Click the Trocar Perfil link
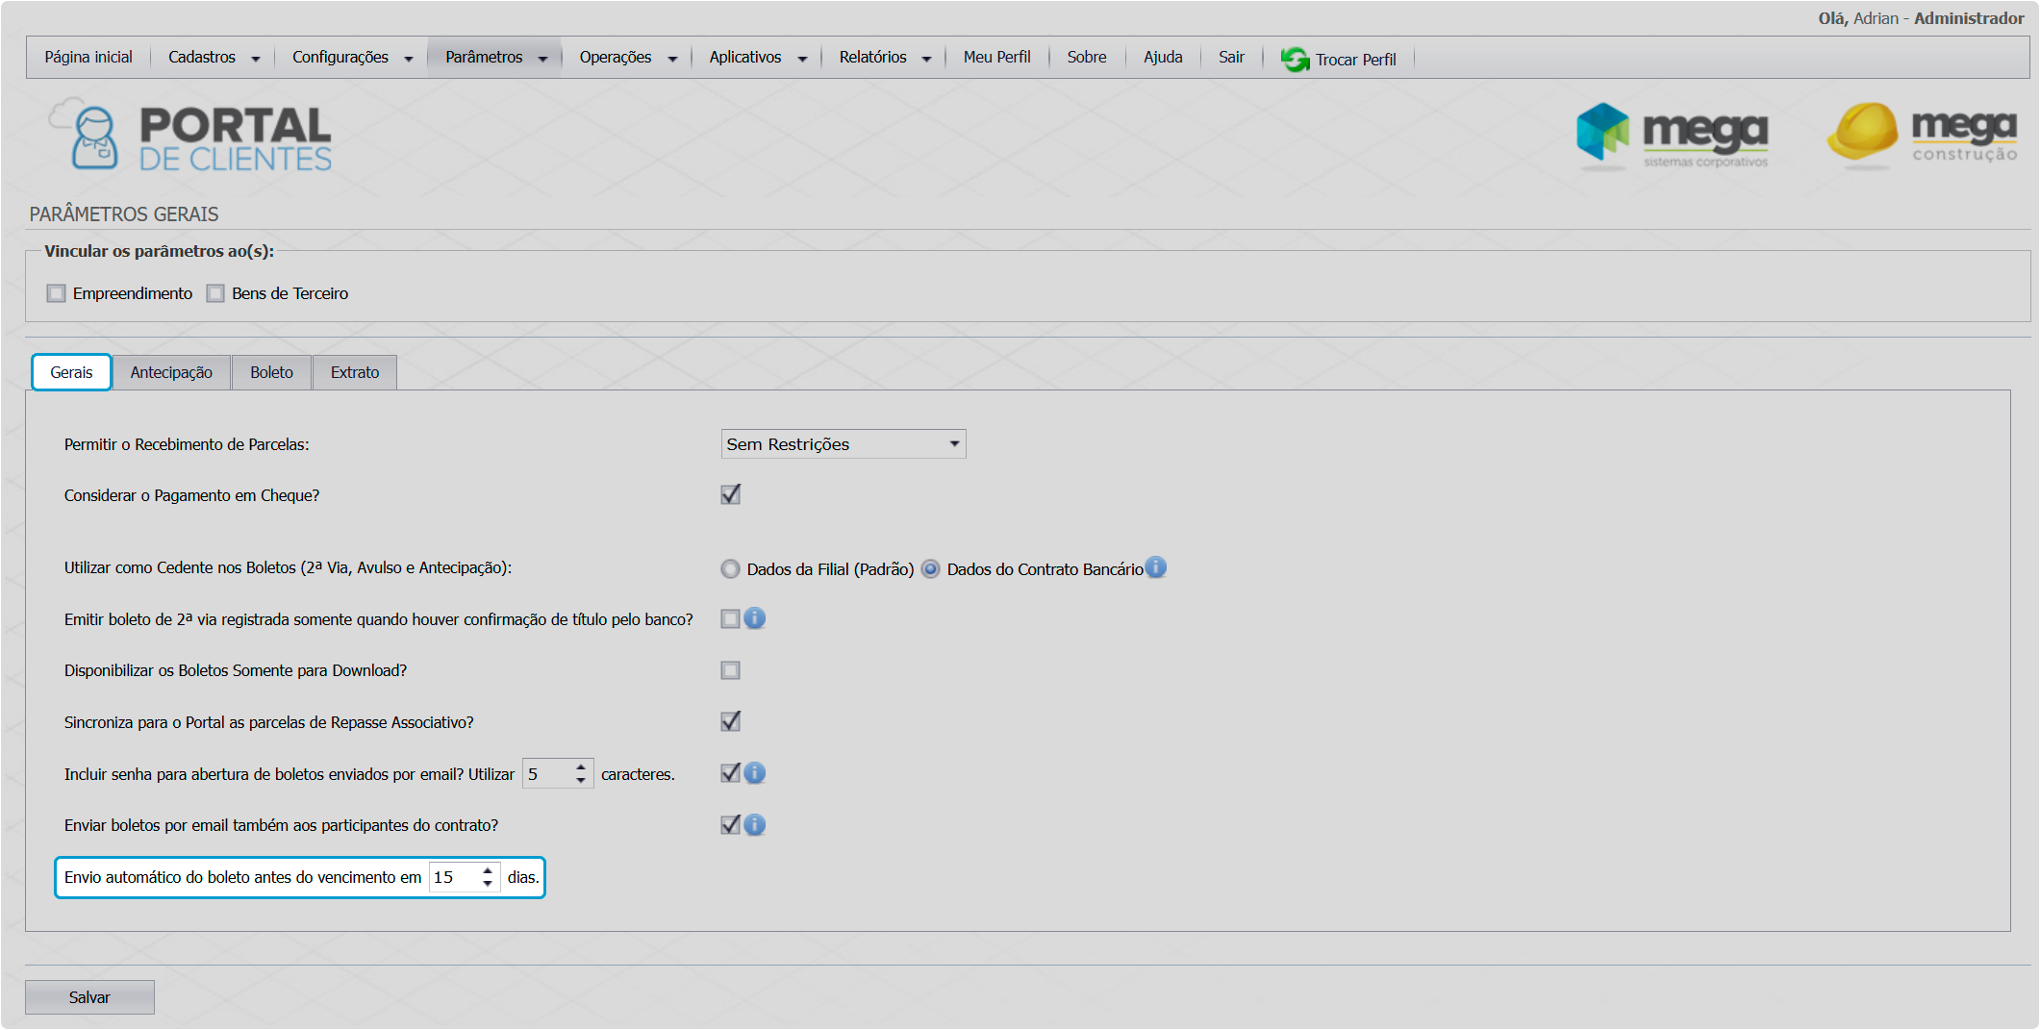Image resolution: width=2040 pixels, height=1030 pixels. coord(1355,60)
